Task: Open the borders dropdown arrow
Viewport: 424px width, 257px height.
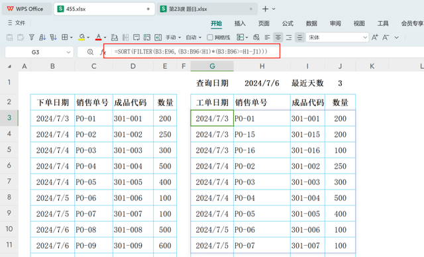Action: 72,37
